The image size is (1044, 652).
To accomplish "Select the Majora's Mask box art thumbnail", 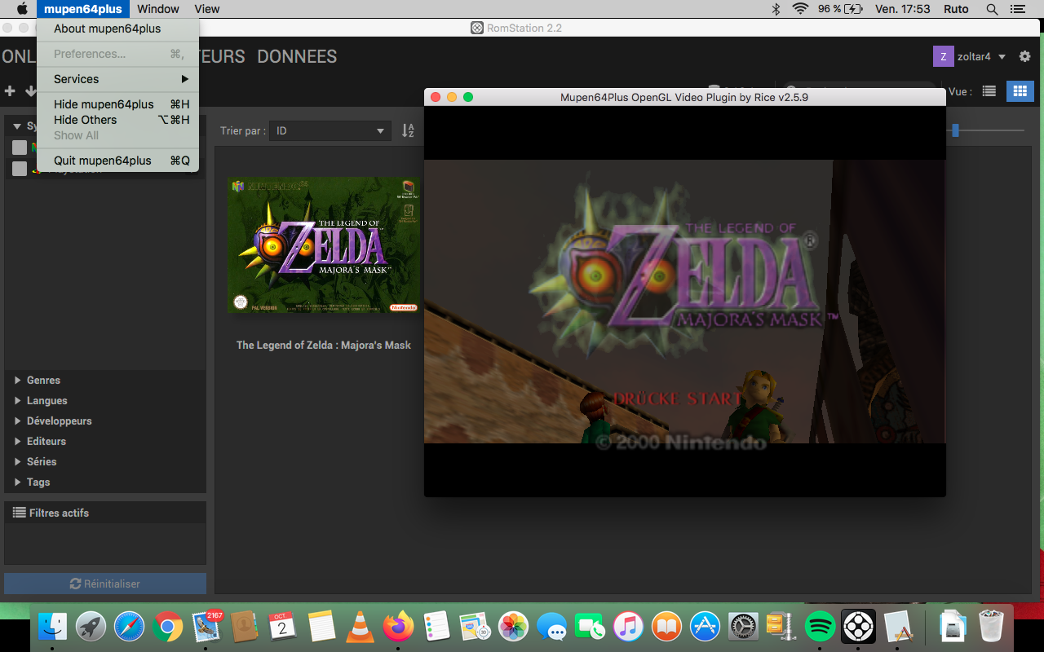I will pos(324,244).
